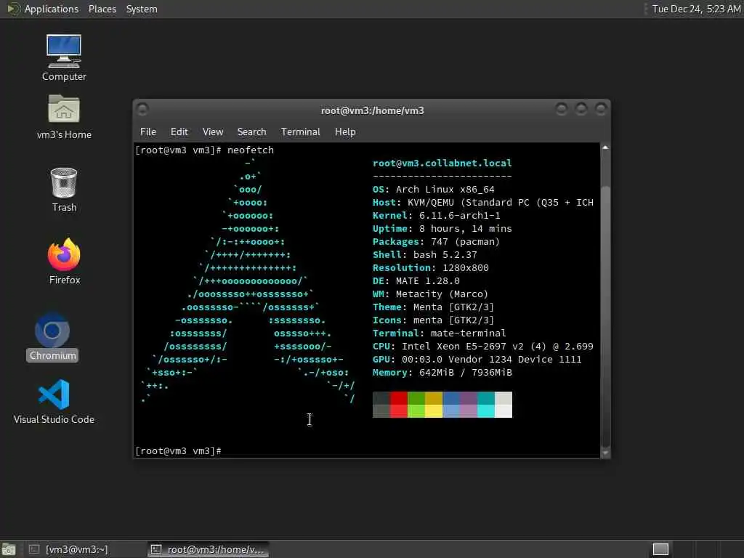Click the Memory: 642MiB / 7936MiB line
Image resolution: width=744 pixels, height=558 pixels.
[442, 373]
